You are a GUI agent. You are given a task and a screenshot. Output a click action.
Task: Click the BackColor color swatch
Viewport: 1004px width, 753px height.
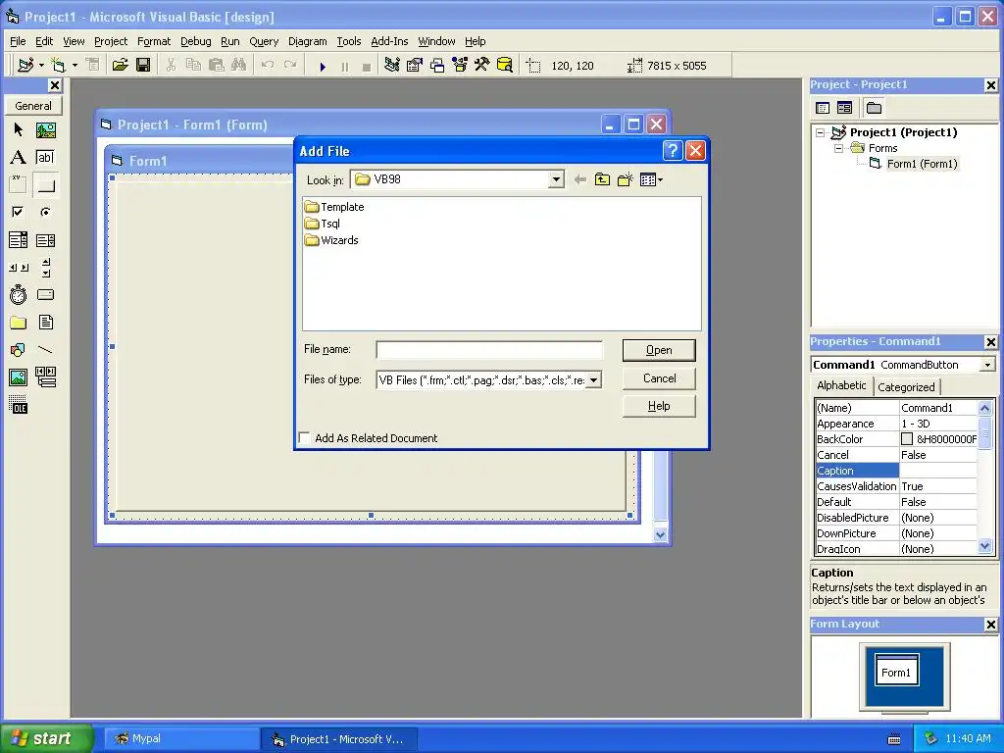point(907,439)
